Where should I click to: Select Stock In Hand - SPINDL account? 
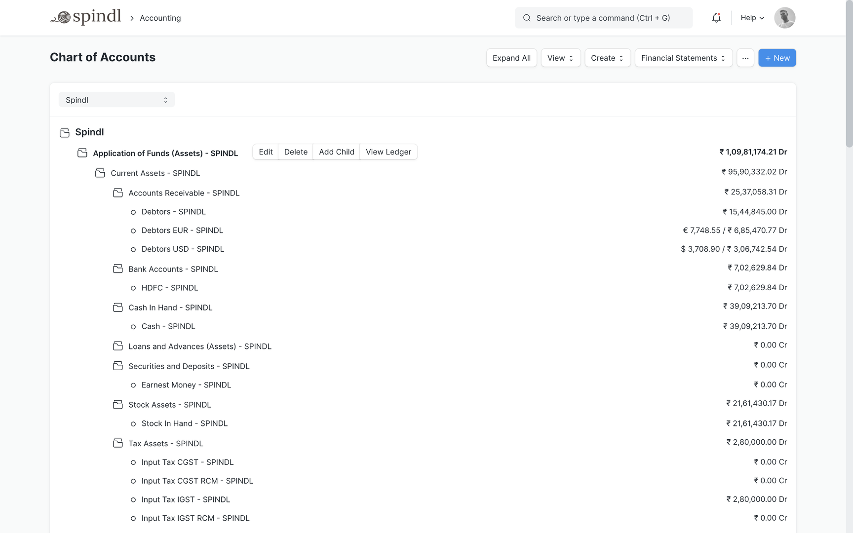(x=184, y=423)
